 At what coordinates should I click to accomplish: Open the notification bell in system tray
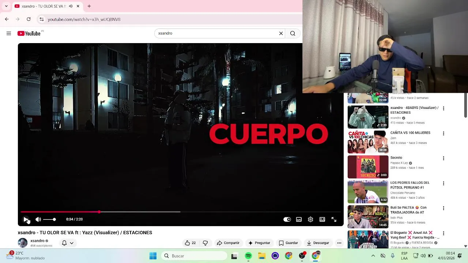tap(460, 256)
